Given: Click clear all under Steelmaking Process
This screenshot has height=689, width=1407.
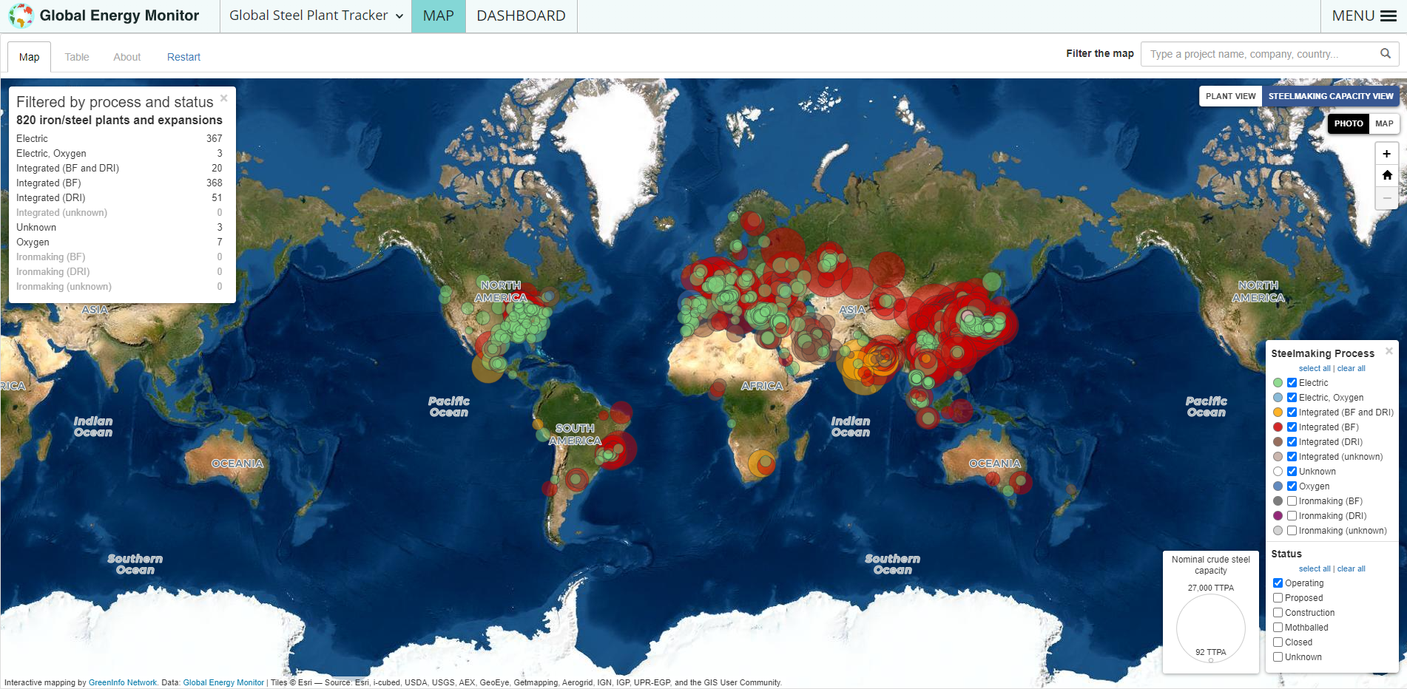Looking at the screenshot, I should click(x=1352, y=368).
